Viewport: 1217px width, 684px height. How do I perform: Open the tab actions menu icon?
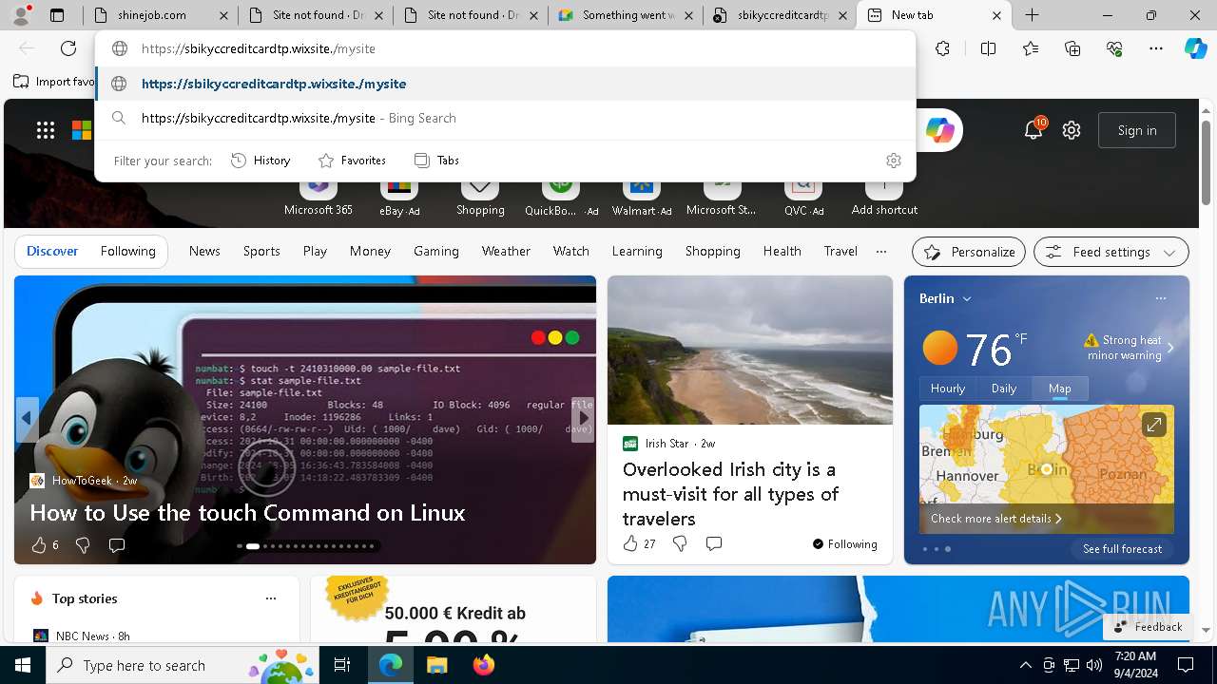[x=57, y=15]
